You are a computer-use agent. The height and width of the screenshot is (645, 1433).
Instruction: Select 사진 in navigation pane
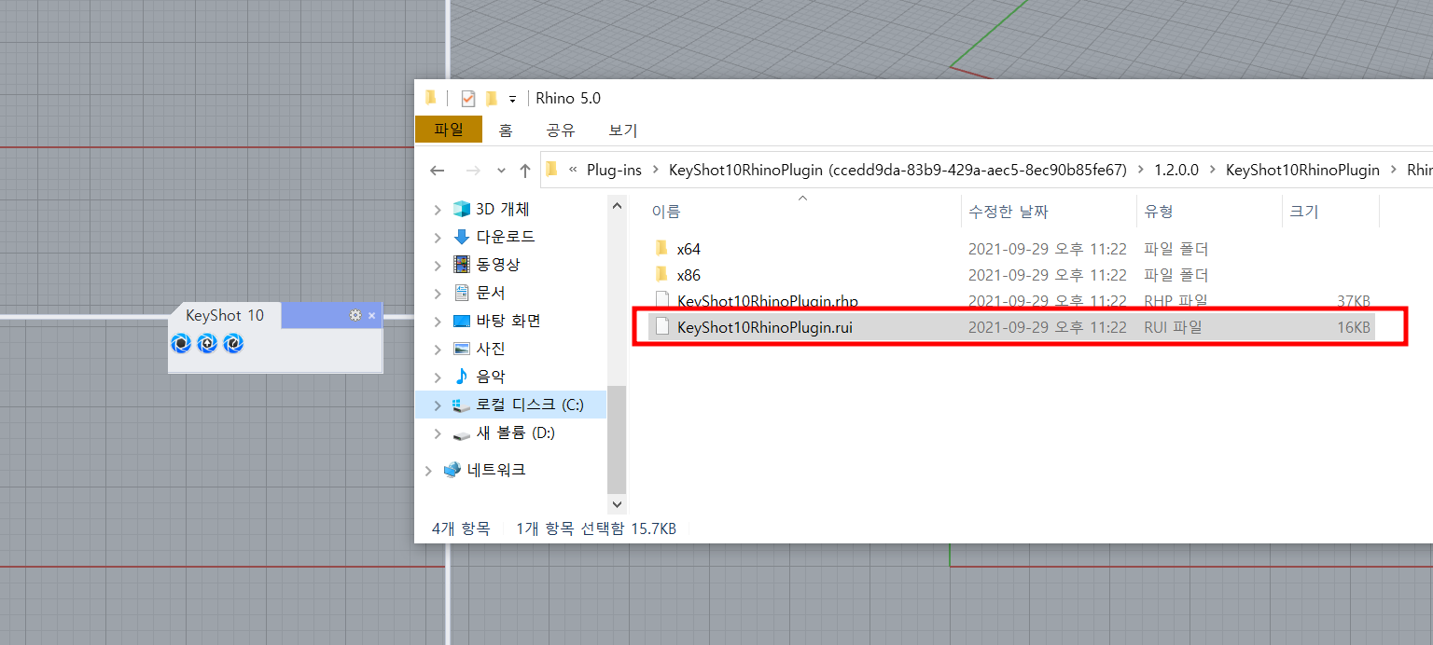(x=491, y=349)
